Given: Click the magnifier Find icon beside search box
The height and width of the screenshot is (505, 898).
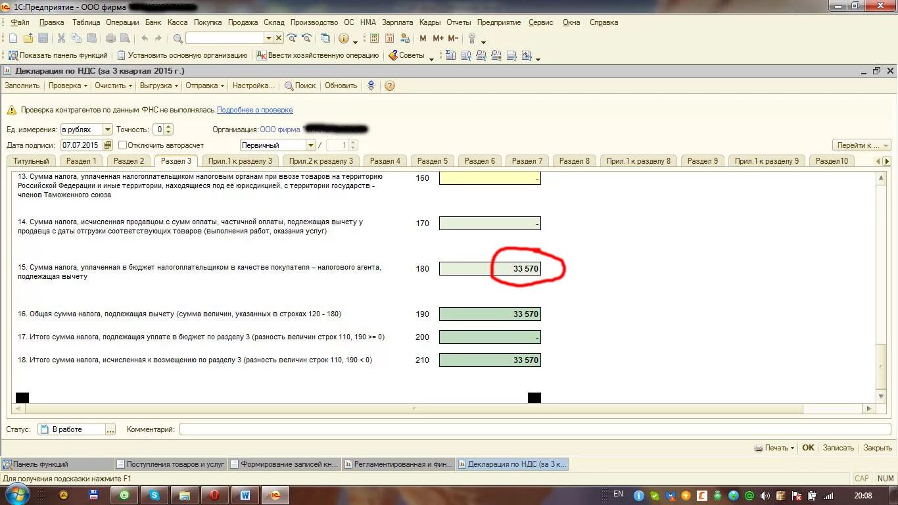Looking at the screenshot, I should click(177, 39).
